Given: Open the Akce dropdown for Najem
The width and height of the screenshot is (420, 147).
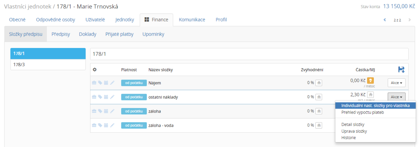Looking at the screenshot, I should 396,83.
